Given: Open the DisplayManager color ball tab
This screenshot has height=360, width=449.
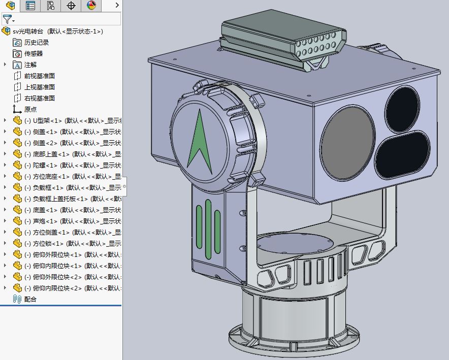Looking at the screenshot, I should point(91,6).
